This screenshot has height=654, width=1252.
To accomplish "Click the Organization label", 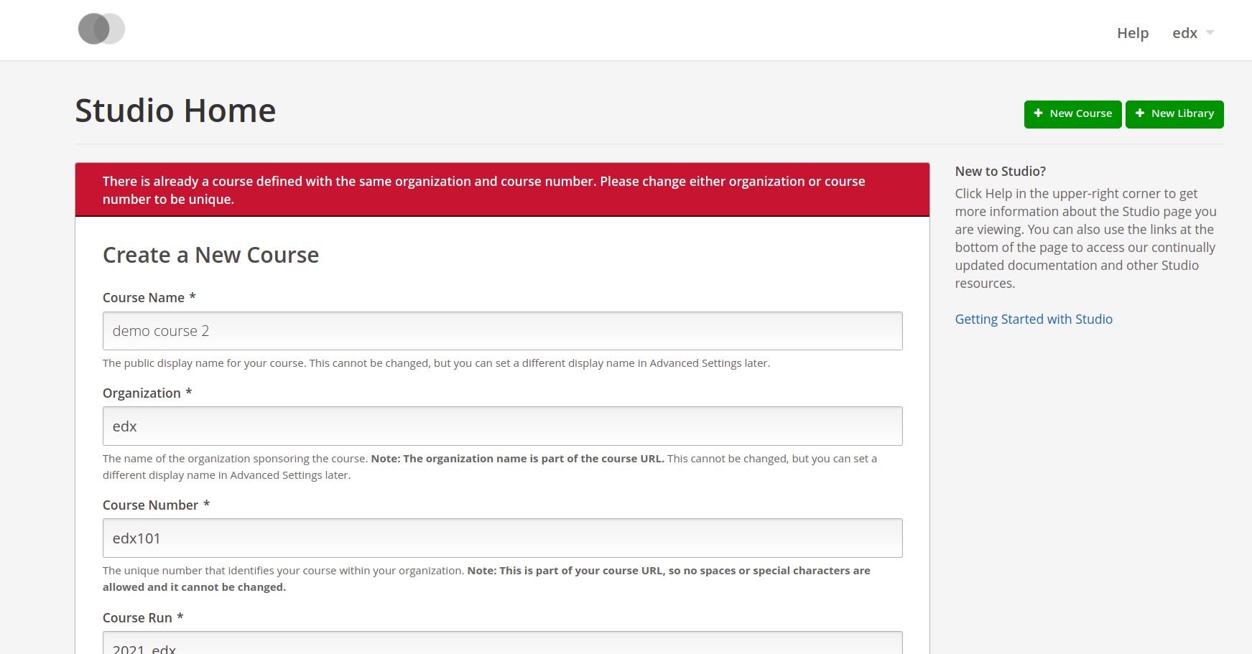I will (147, 393).
